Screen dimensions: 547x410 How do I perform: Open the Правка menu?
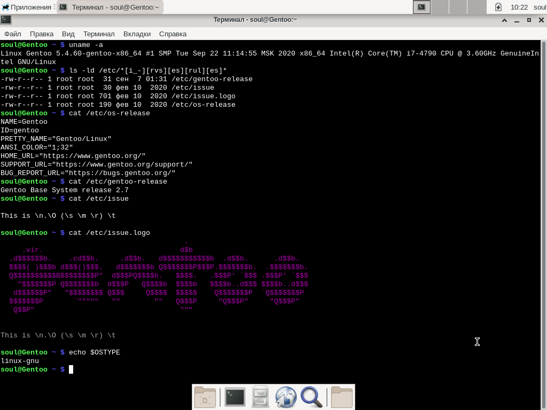pos(42,34)
